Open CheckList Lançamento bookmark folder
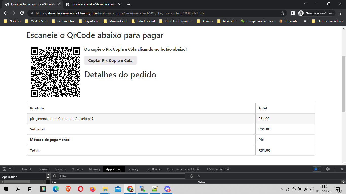Viewport: 346px width, 194px height. [x=176, y=21]
